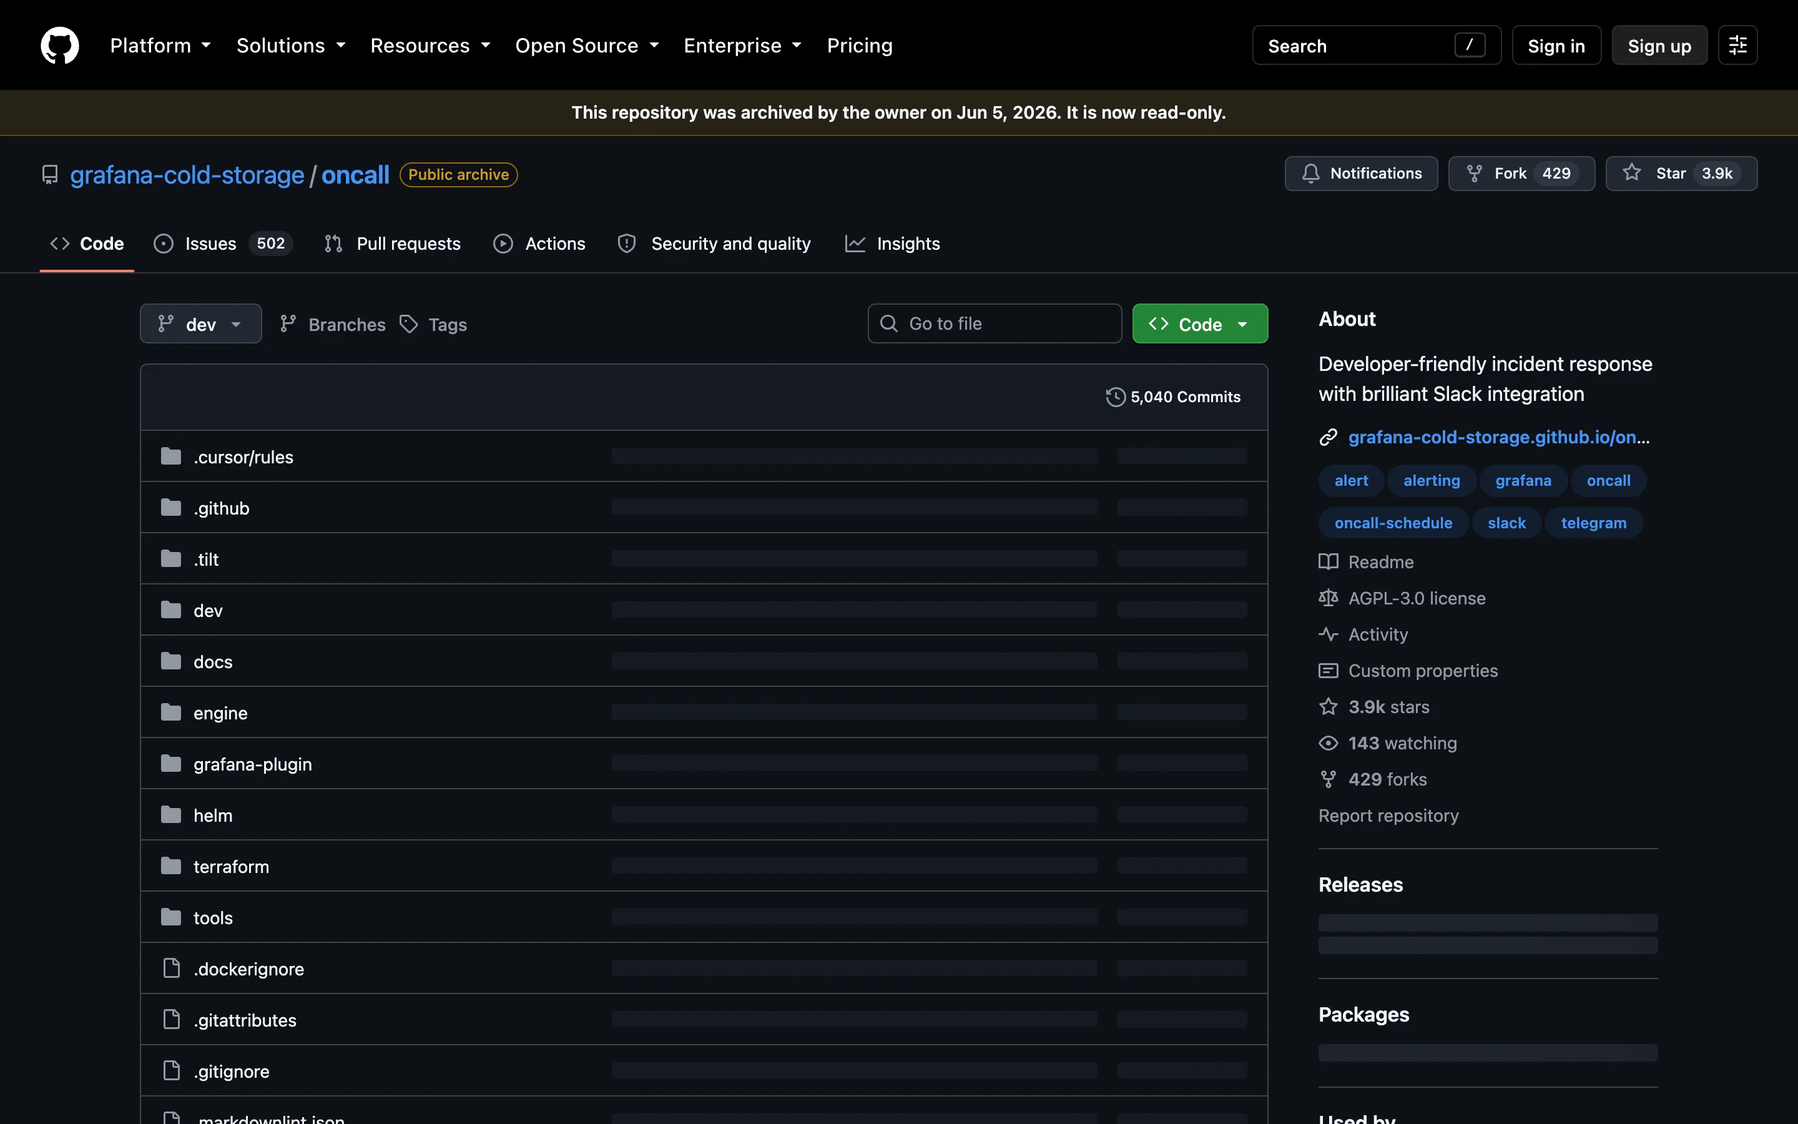
Task: Click the .dockerignore file icon
Action: 172,968
